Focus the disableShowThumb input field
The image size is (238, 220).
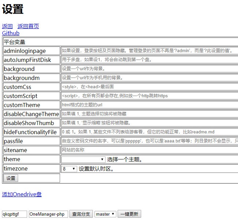[x=149, y=123]
